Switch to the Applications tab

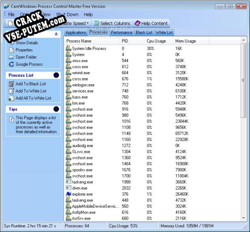[x=76, y=33]
